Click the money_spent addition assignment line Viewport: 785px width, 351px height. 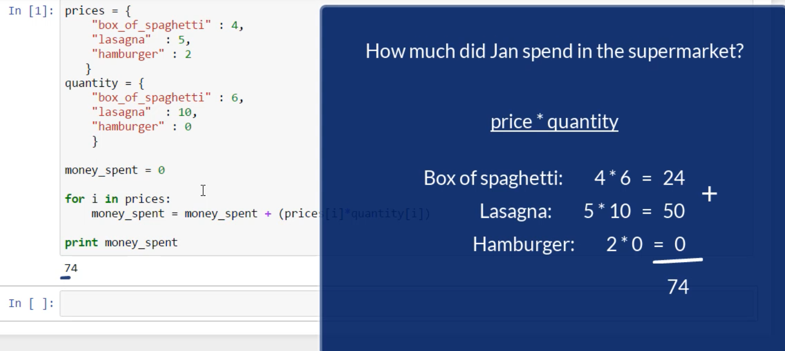[206, 214]
